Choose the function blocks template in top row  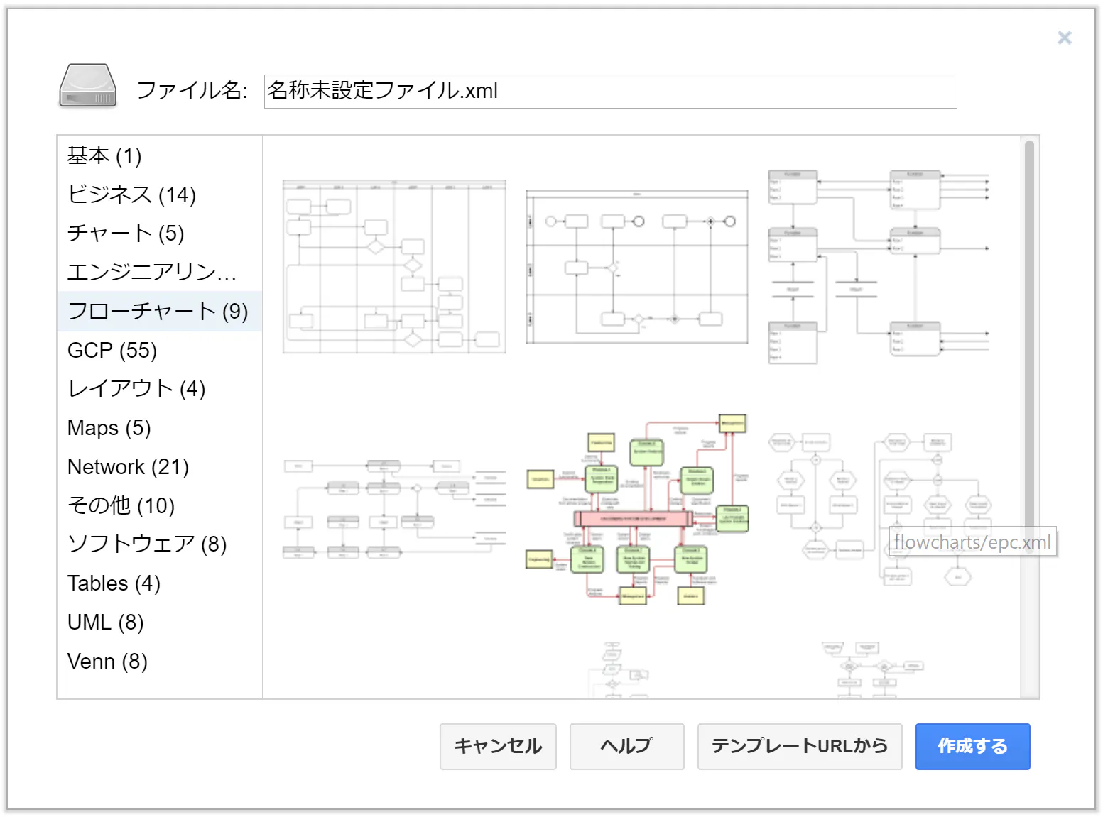(879, 266)
